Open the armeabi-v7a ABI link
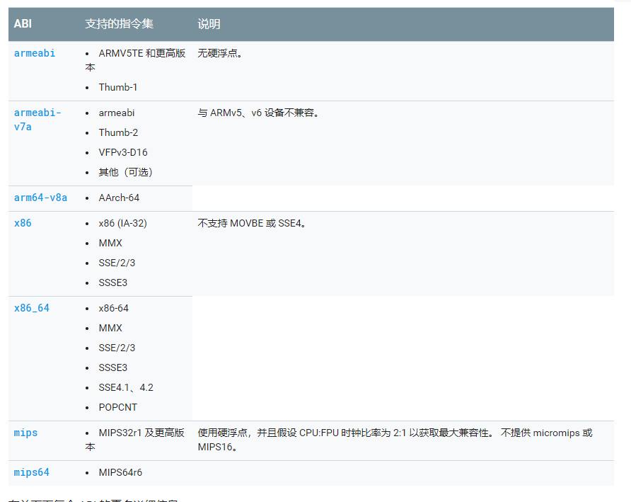The height and width of the screenshot is (502, 631). pos(37,120)
